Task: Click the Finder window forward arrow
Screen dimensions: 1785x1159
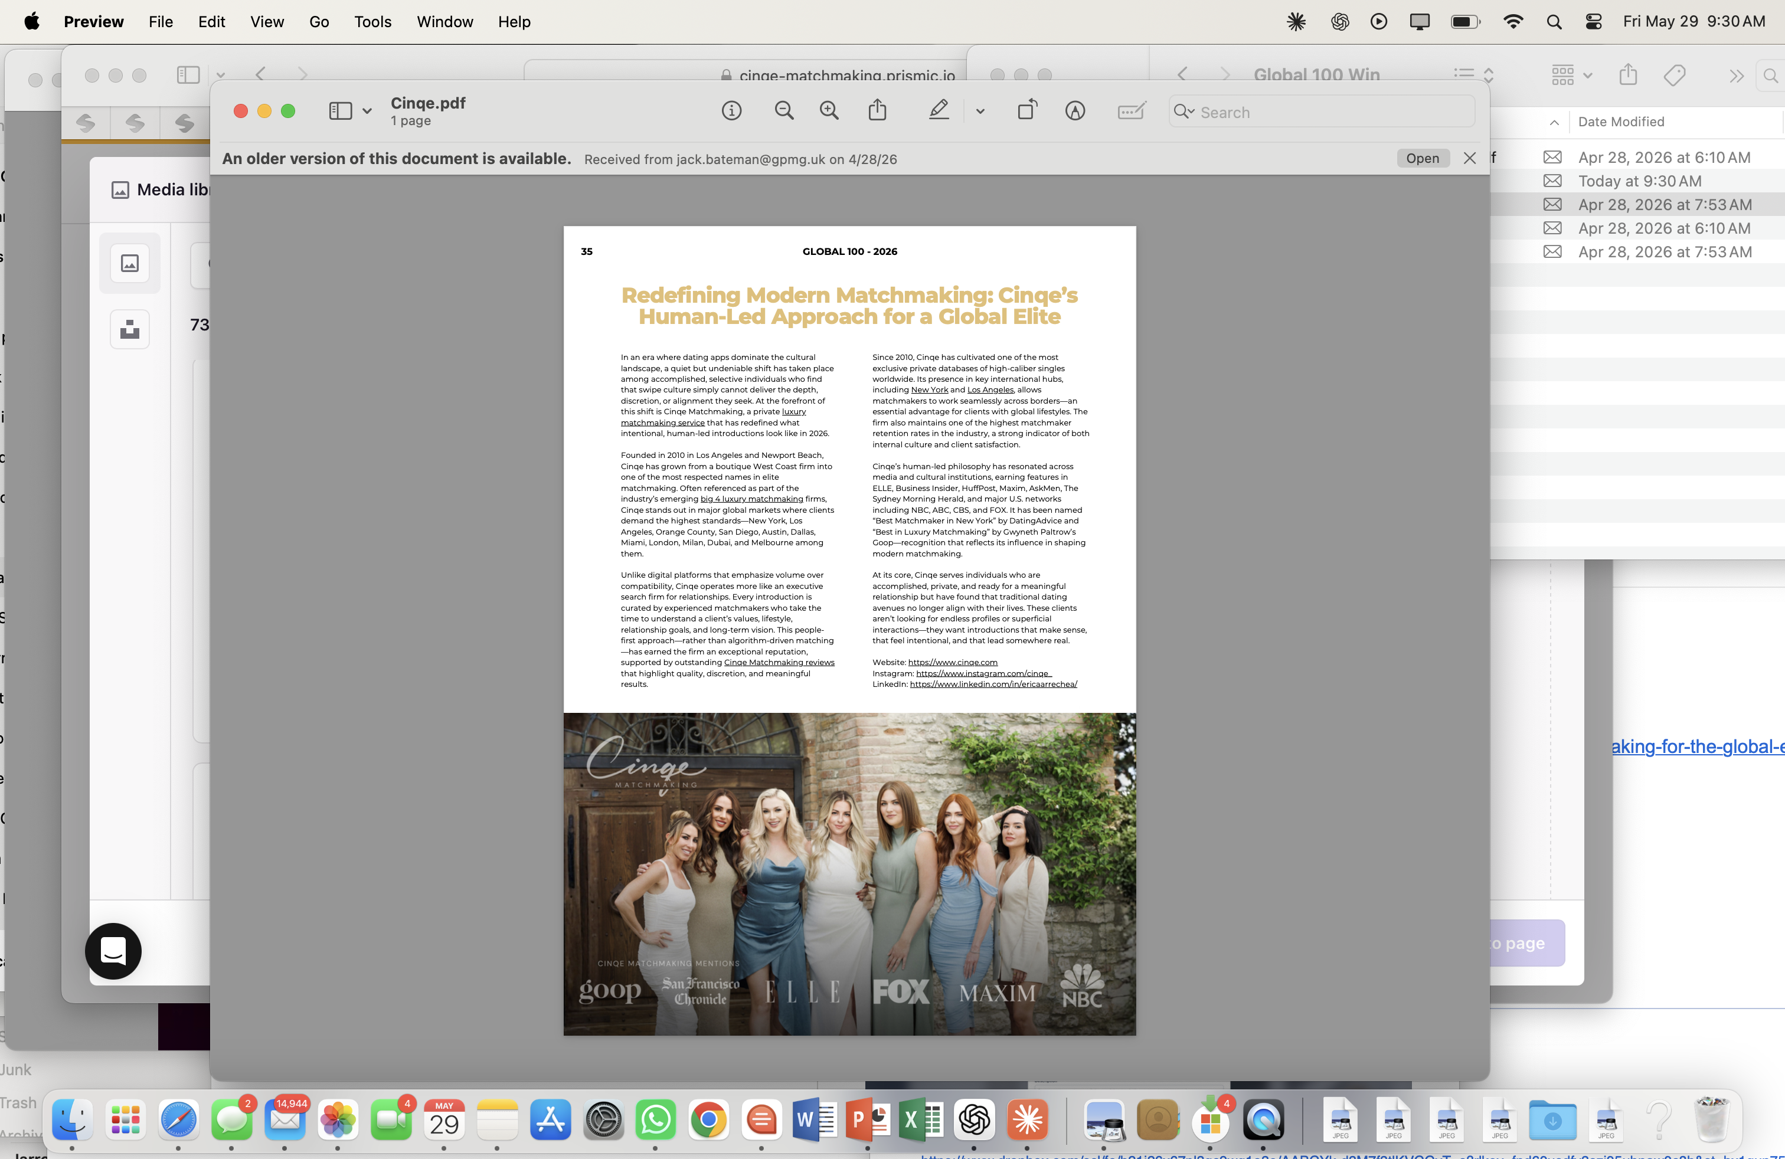Action: 1225,74
